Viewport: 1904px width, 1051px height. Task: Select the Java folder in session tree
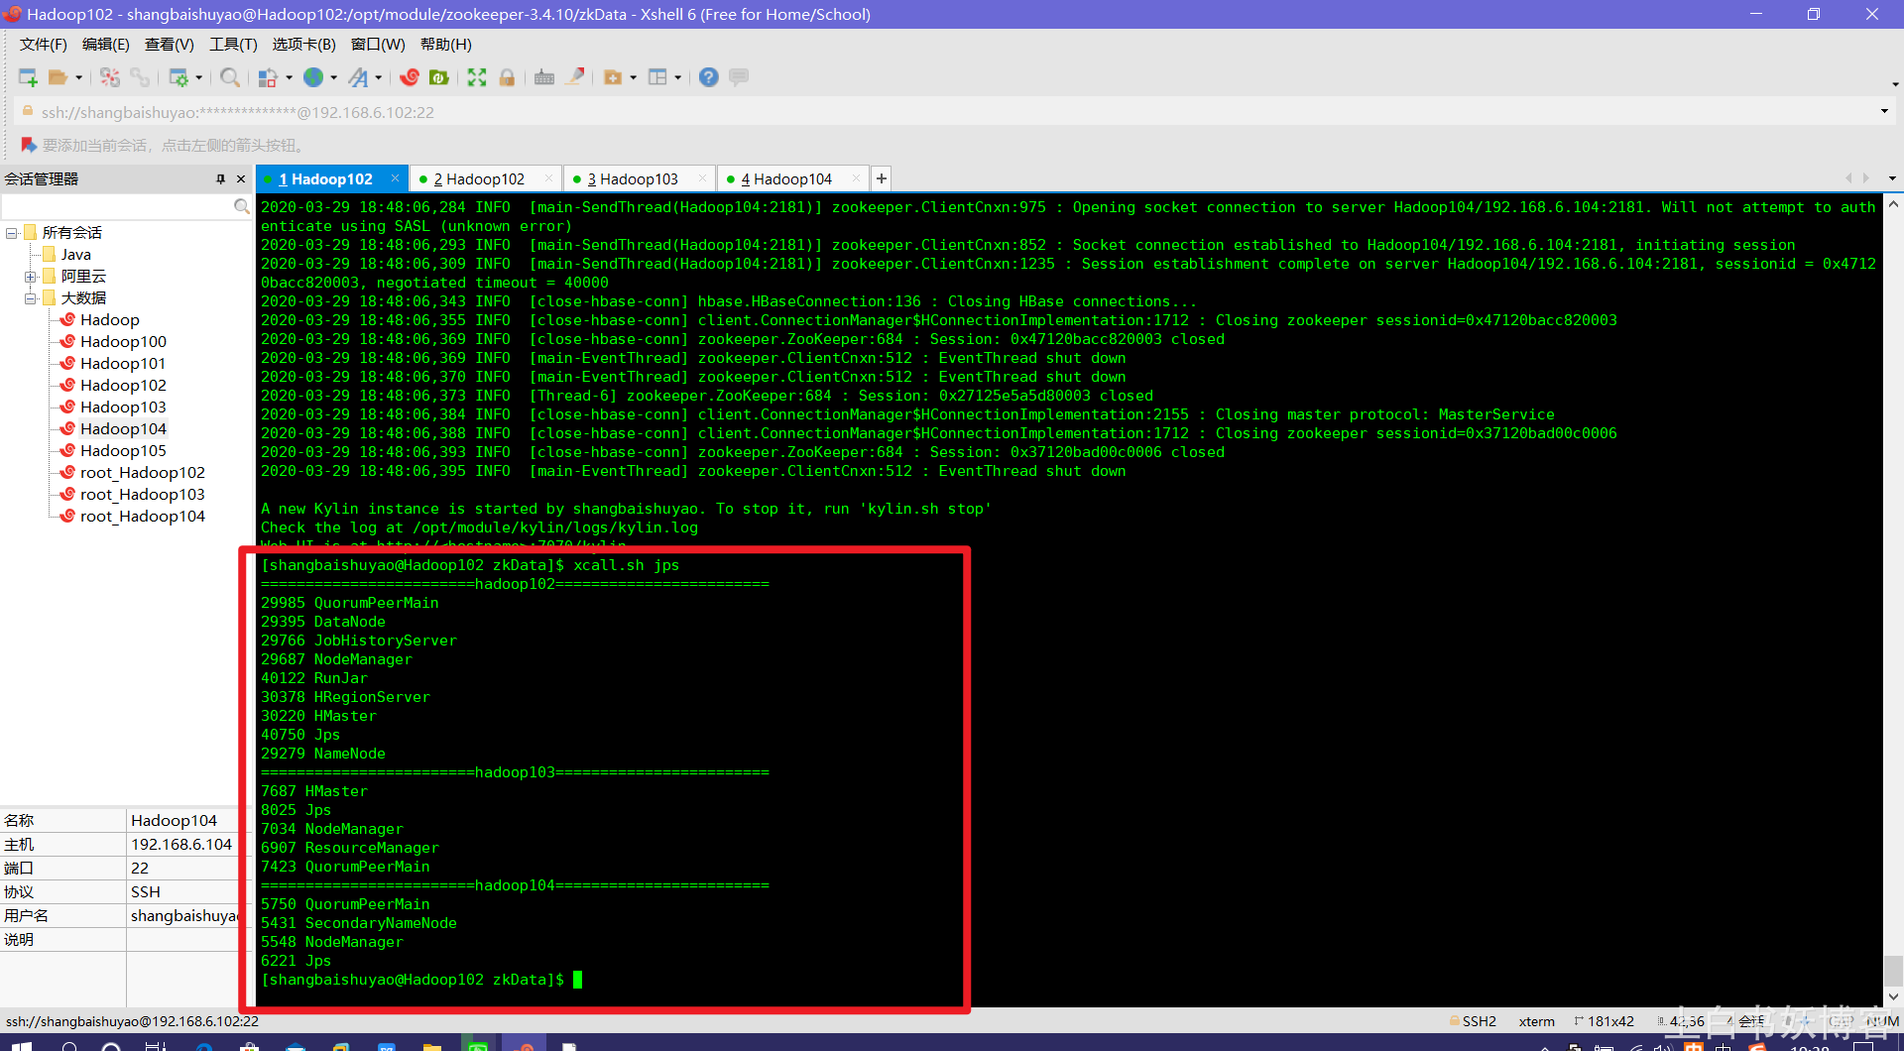[x=75, y=255]
